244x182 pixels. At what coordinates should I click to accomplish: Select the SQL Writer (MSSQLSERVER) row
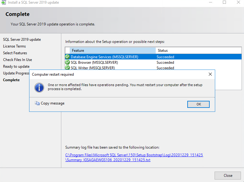click(153, 68)
